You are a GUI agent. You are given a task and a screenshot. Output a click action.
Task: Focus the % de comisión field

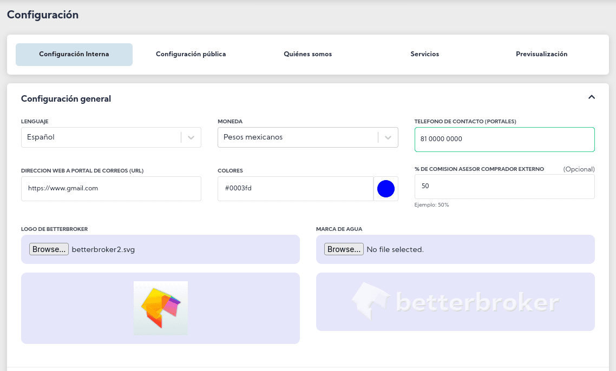pyautogui.click(x=504, y=186)
